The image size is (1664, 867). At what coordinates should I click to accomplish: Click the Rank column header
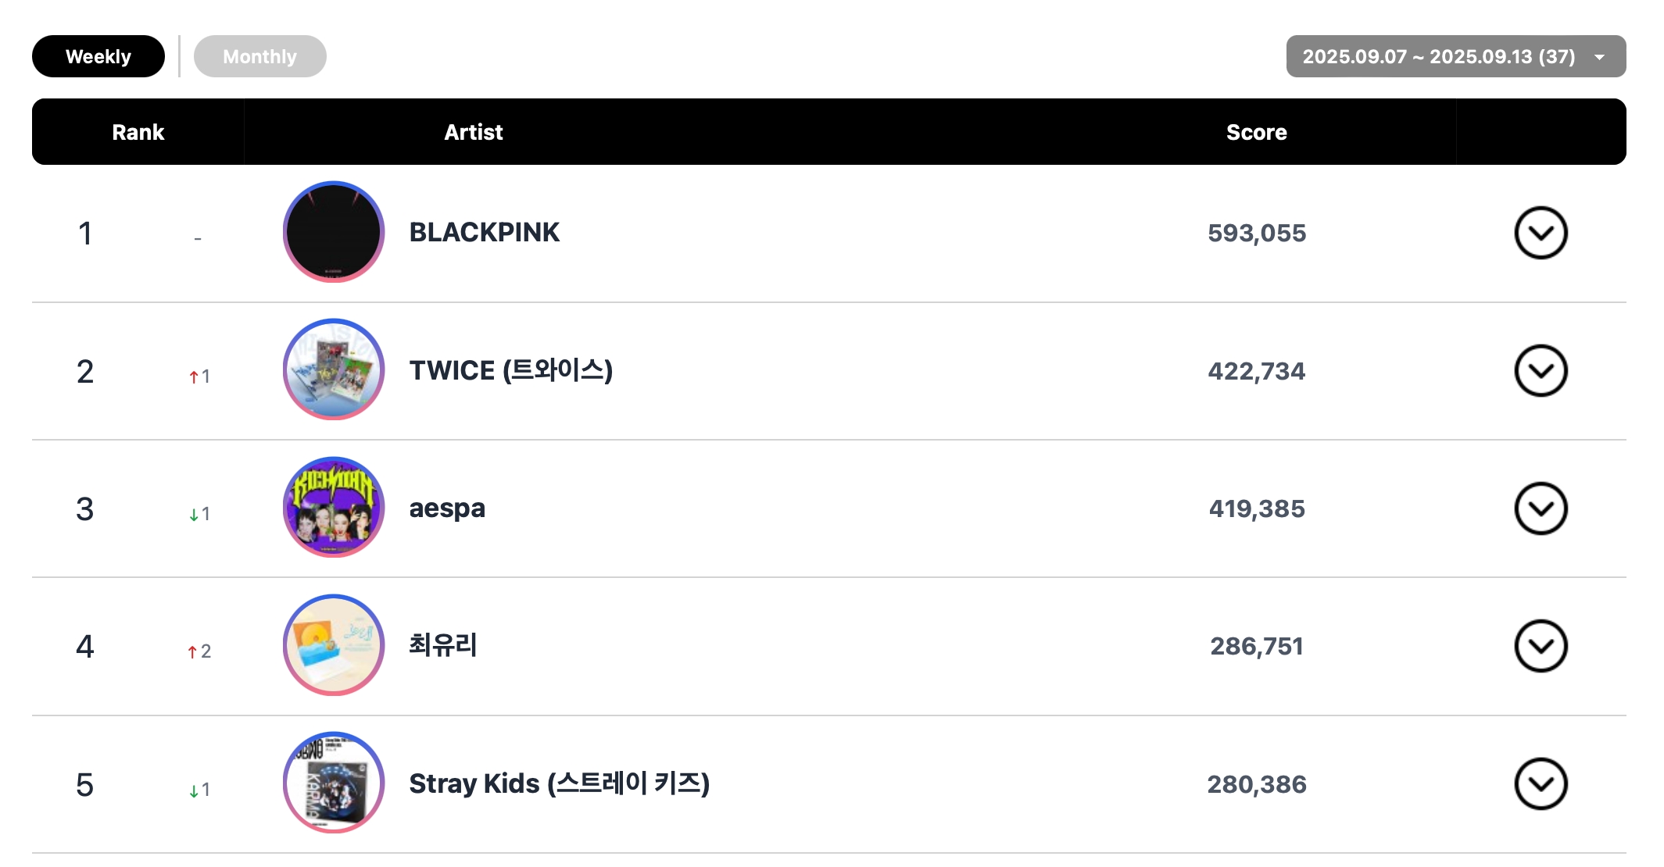[x=138, y=132]
